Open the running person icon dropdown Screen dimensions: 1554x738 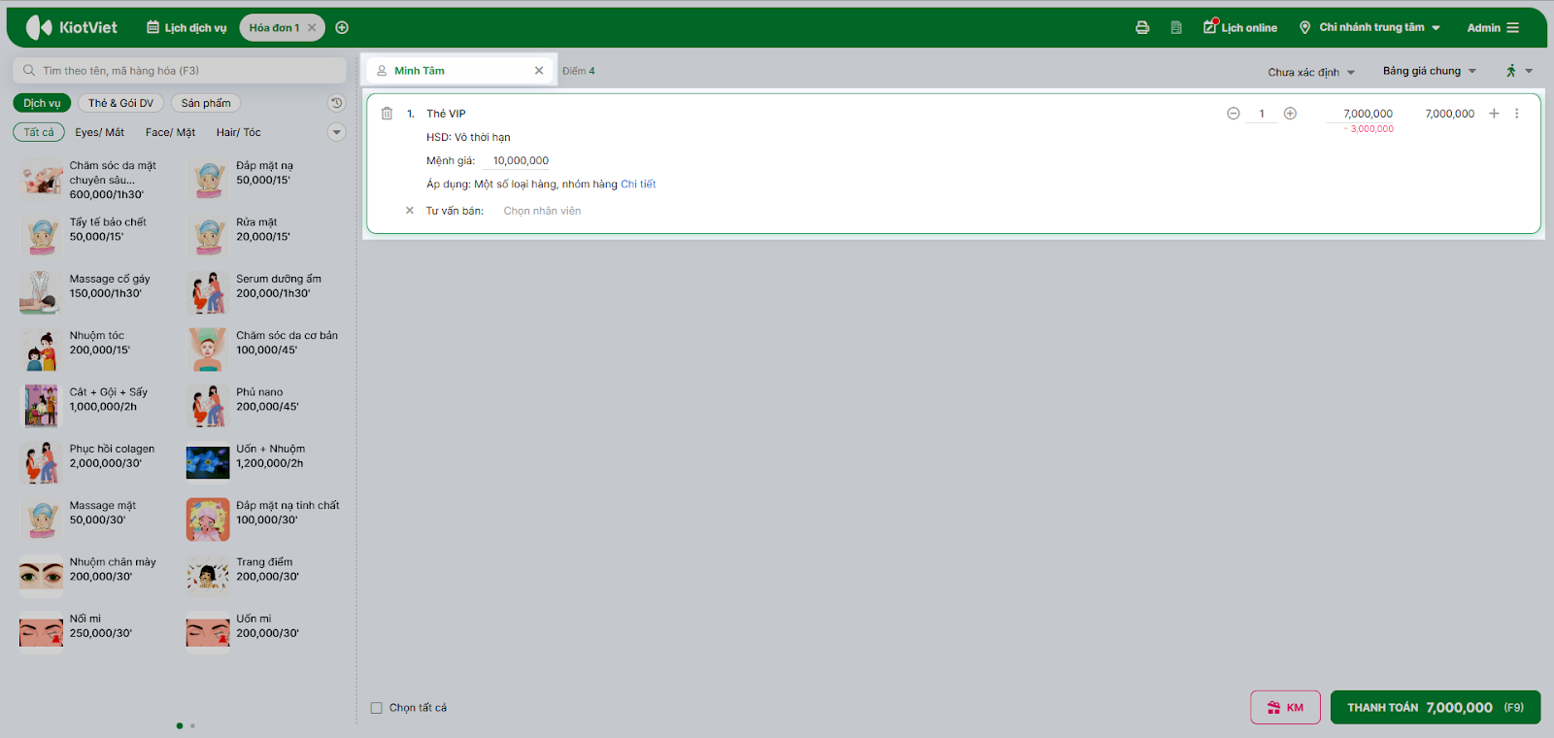1519,71
